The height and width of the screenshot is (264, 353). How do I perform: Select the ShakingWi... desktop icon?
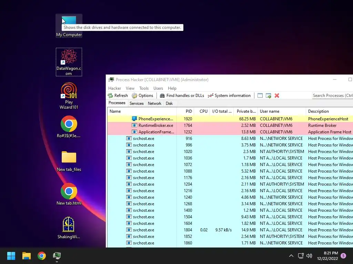click(x=69, y=228)
